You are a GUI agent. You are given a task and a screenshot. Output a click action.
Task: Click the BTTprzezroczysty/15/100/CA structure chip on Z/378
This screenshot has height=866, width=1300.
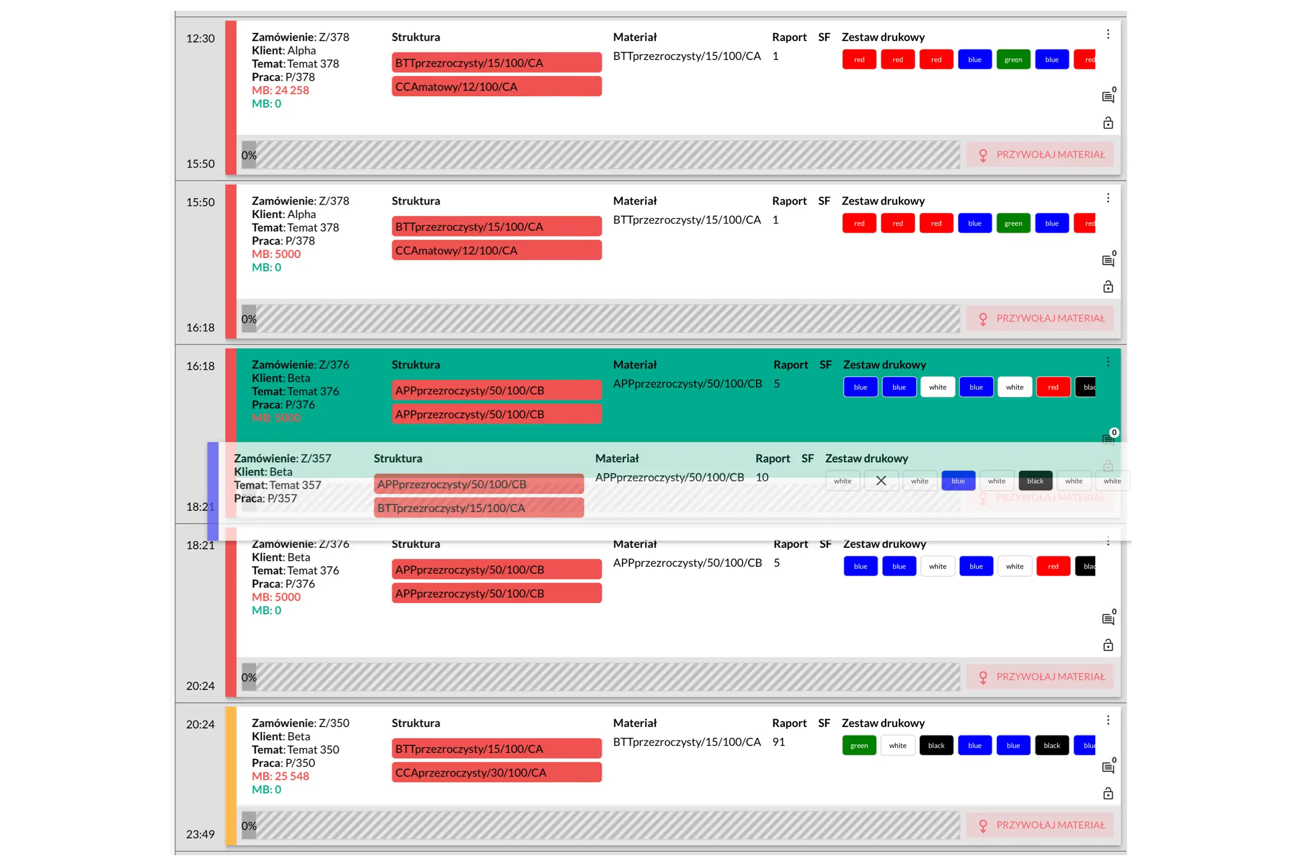[x=496, y=62]
